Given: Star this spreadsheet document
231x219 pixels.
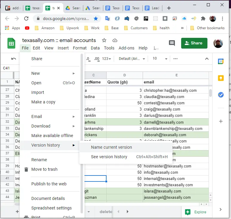Looking at the screenshot, I should [x=104, y=40].
